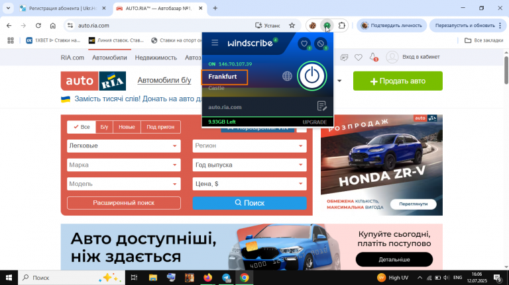The height and width of the screenshot is (285, 509).
Task: Open 1XBET bookmark
Action: coord(53,40)
